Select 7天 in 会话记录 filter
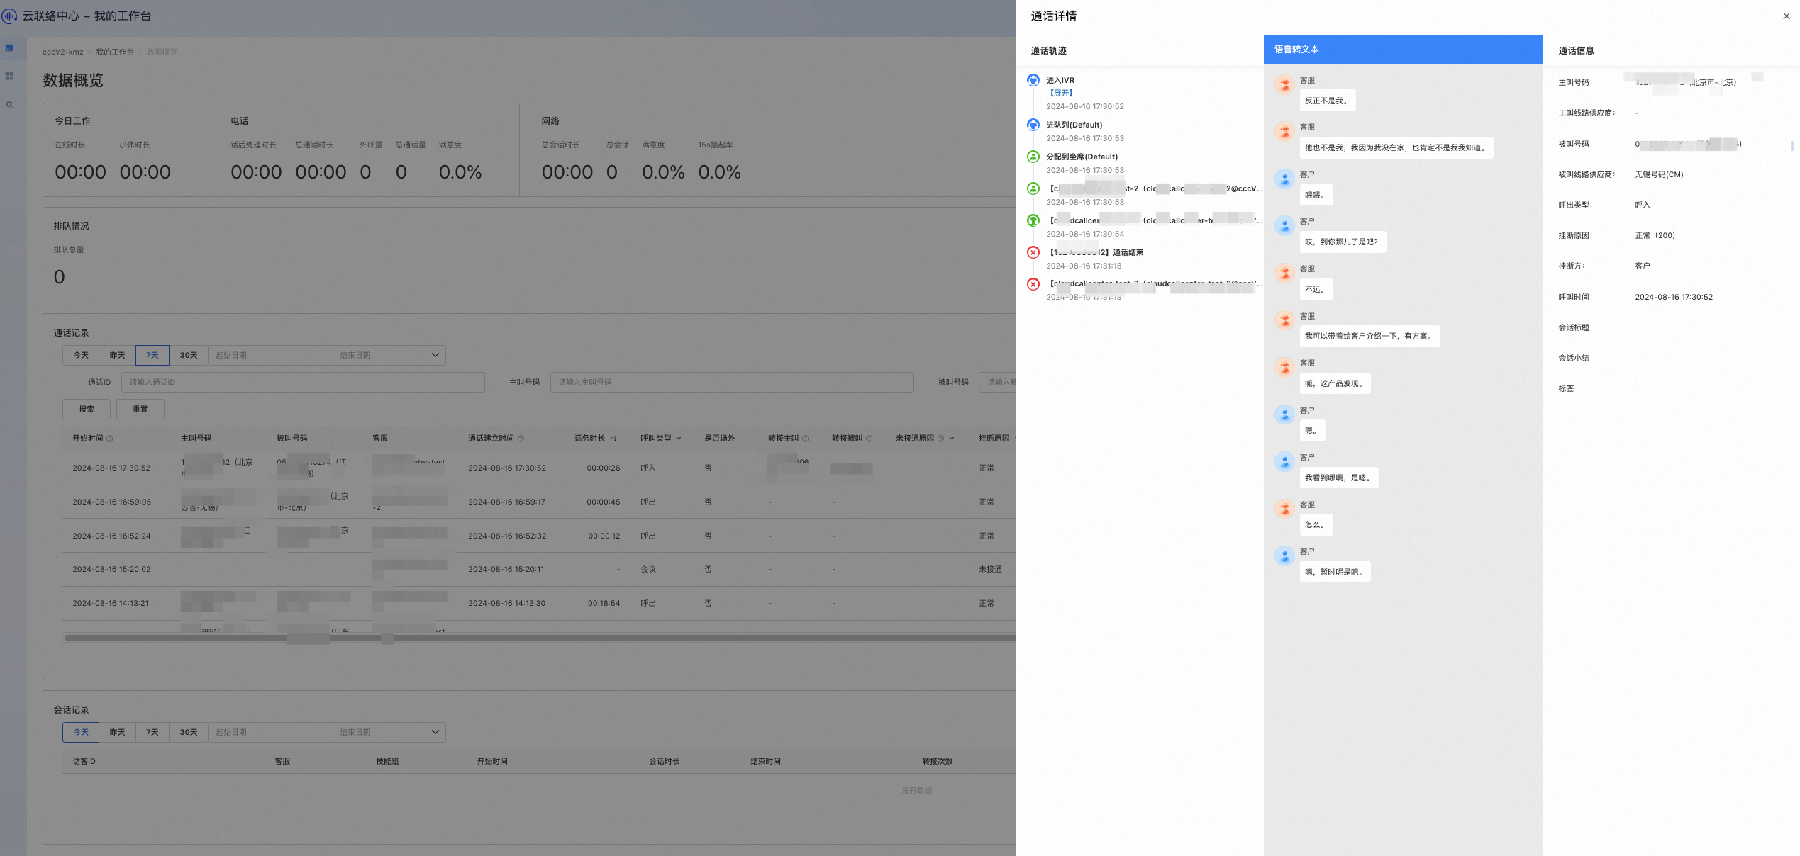Viewport: 1800px width, 856px height. click(x=152, y=732)
